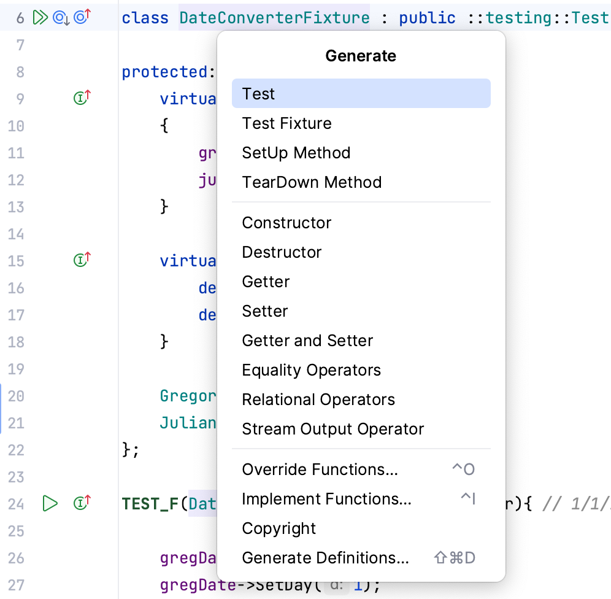Select Test from the Generate popup
611x599 pixels.
point(361,93)
